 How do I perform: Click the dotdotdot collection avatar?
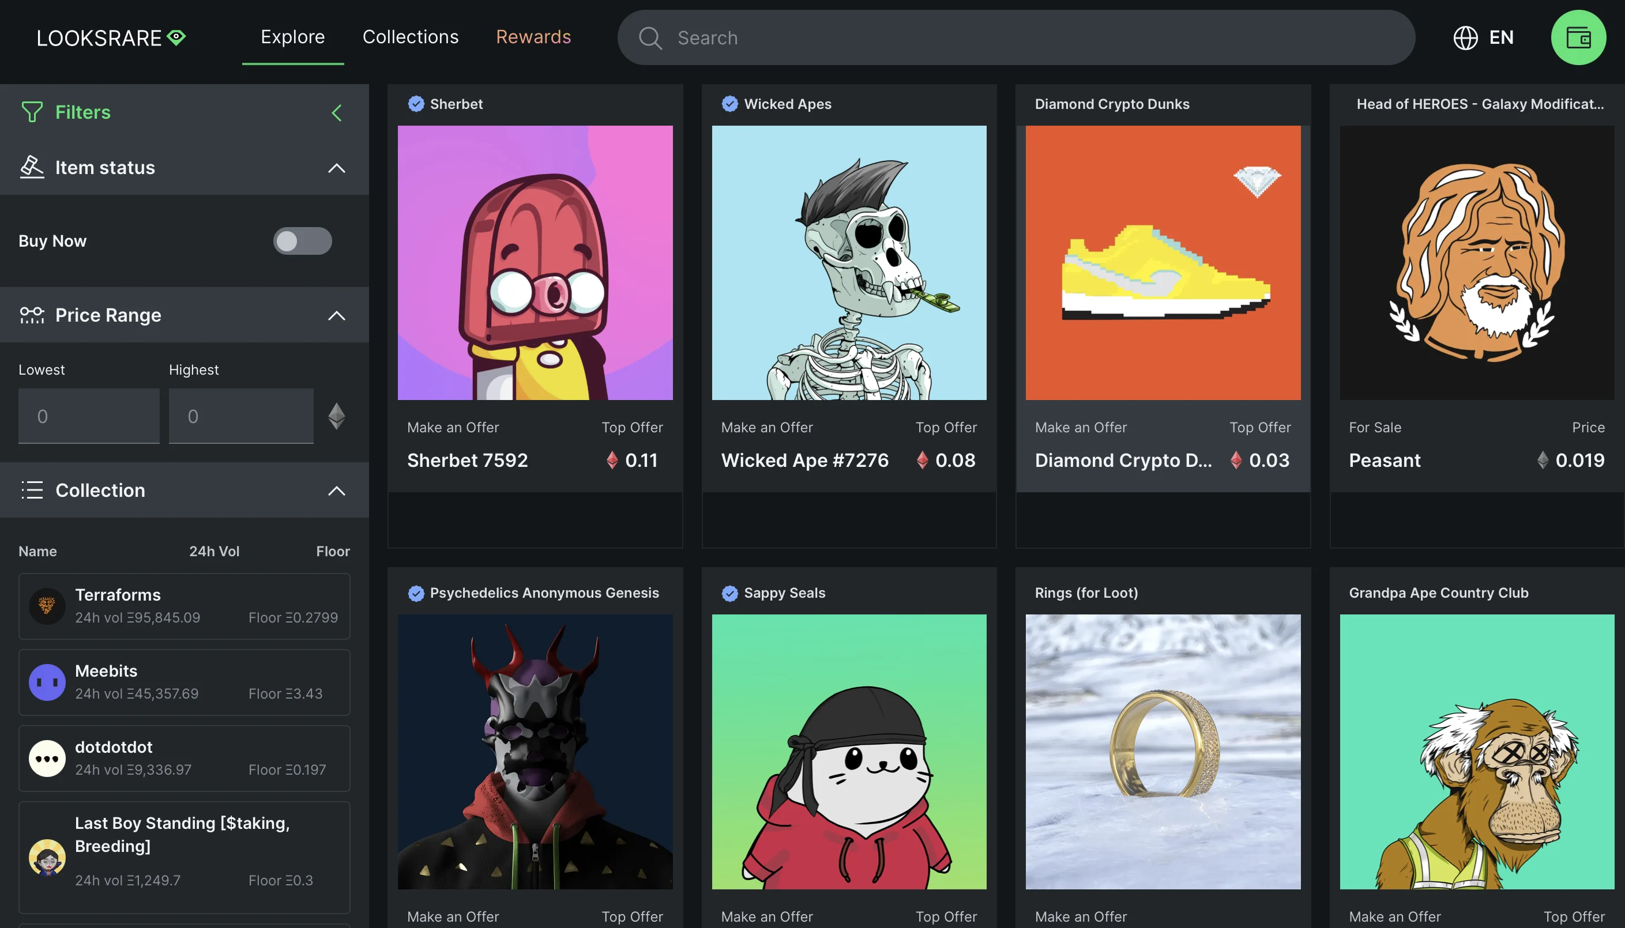[x=47, y=758]
